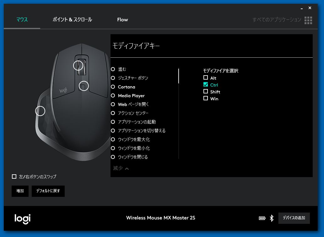
Task: Switch to the ポイント & スクロール tab
Action: tap(72, 19)
